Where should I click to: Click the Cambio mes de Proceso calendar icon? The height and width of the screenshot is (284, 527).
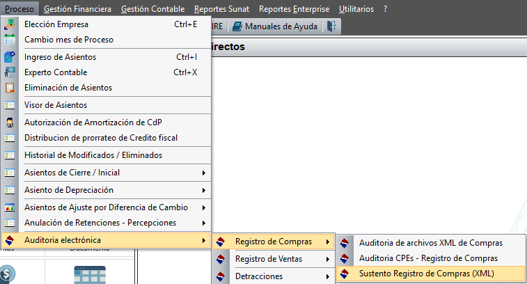coord(10,40)
